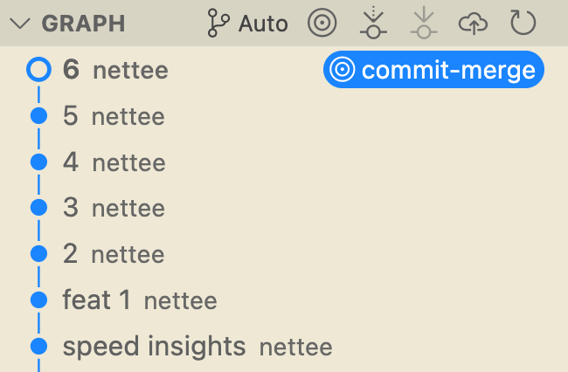The width and height of the screenshot is (568, 372).
Task: Click the Publish cloud upload icon
Action: (x=473, y=24)
